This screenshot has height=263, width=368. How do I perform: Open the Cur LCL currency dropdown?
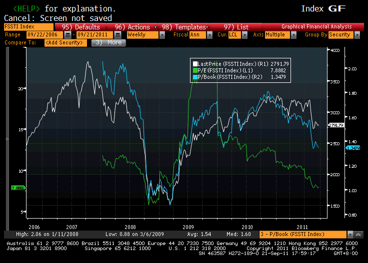[x=241, y=35]
